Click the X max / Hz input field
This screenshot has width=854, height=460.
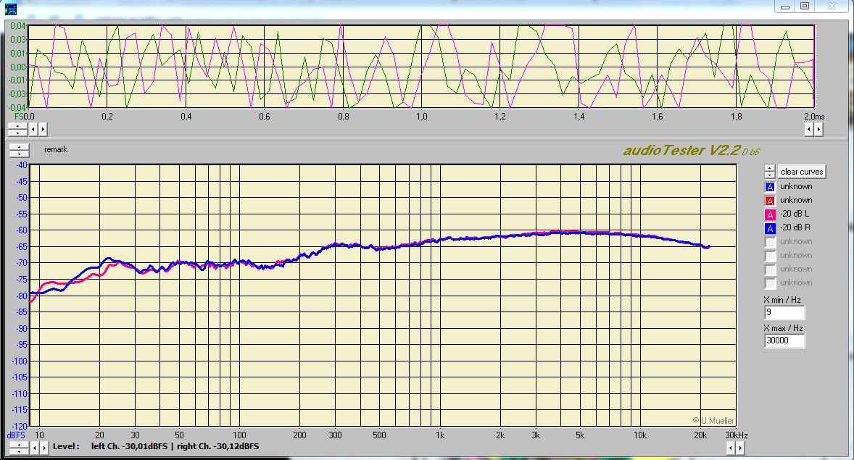pos(784,341)
